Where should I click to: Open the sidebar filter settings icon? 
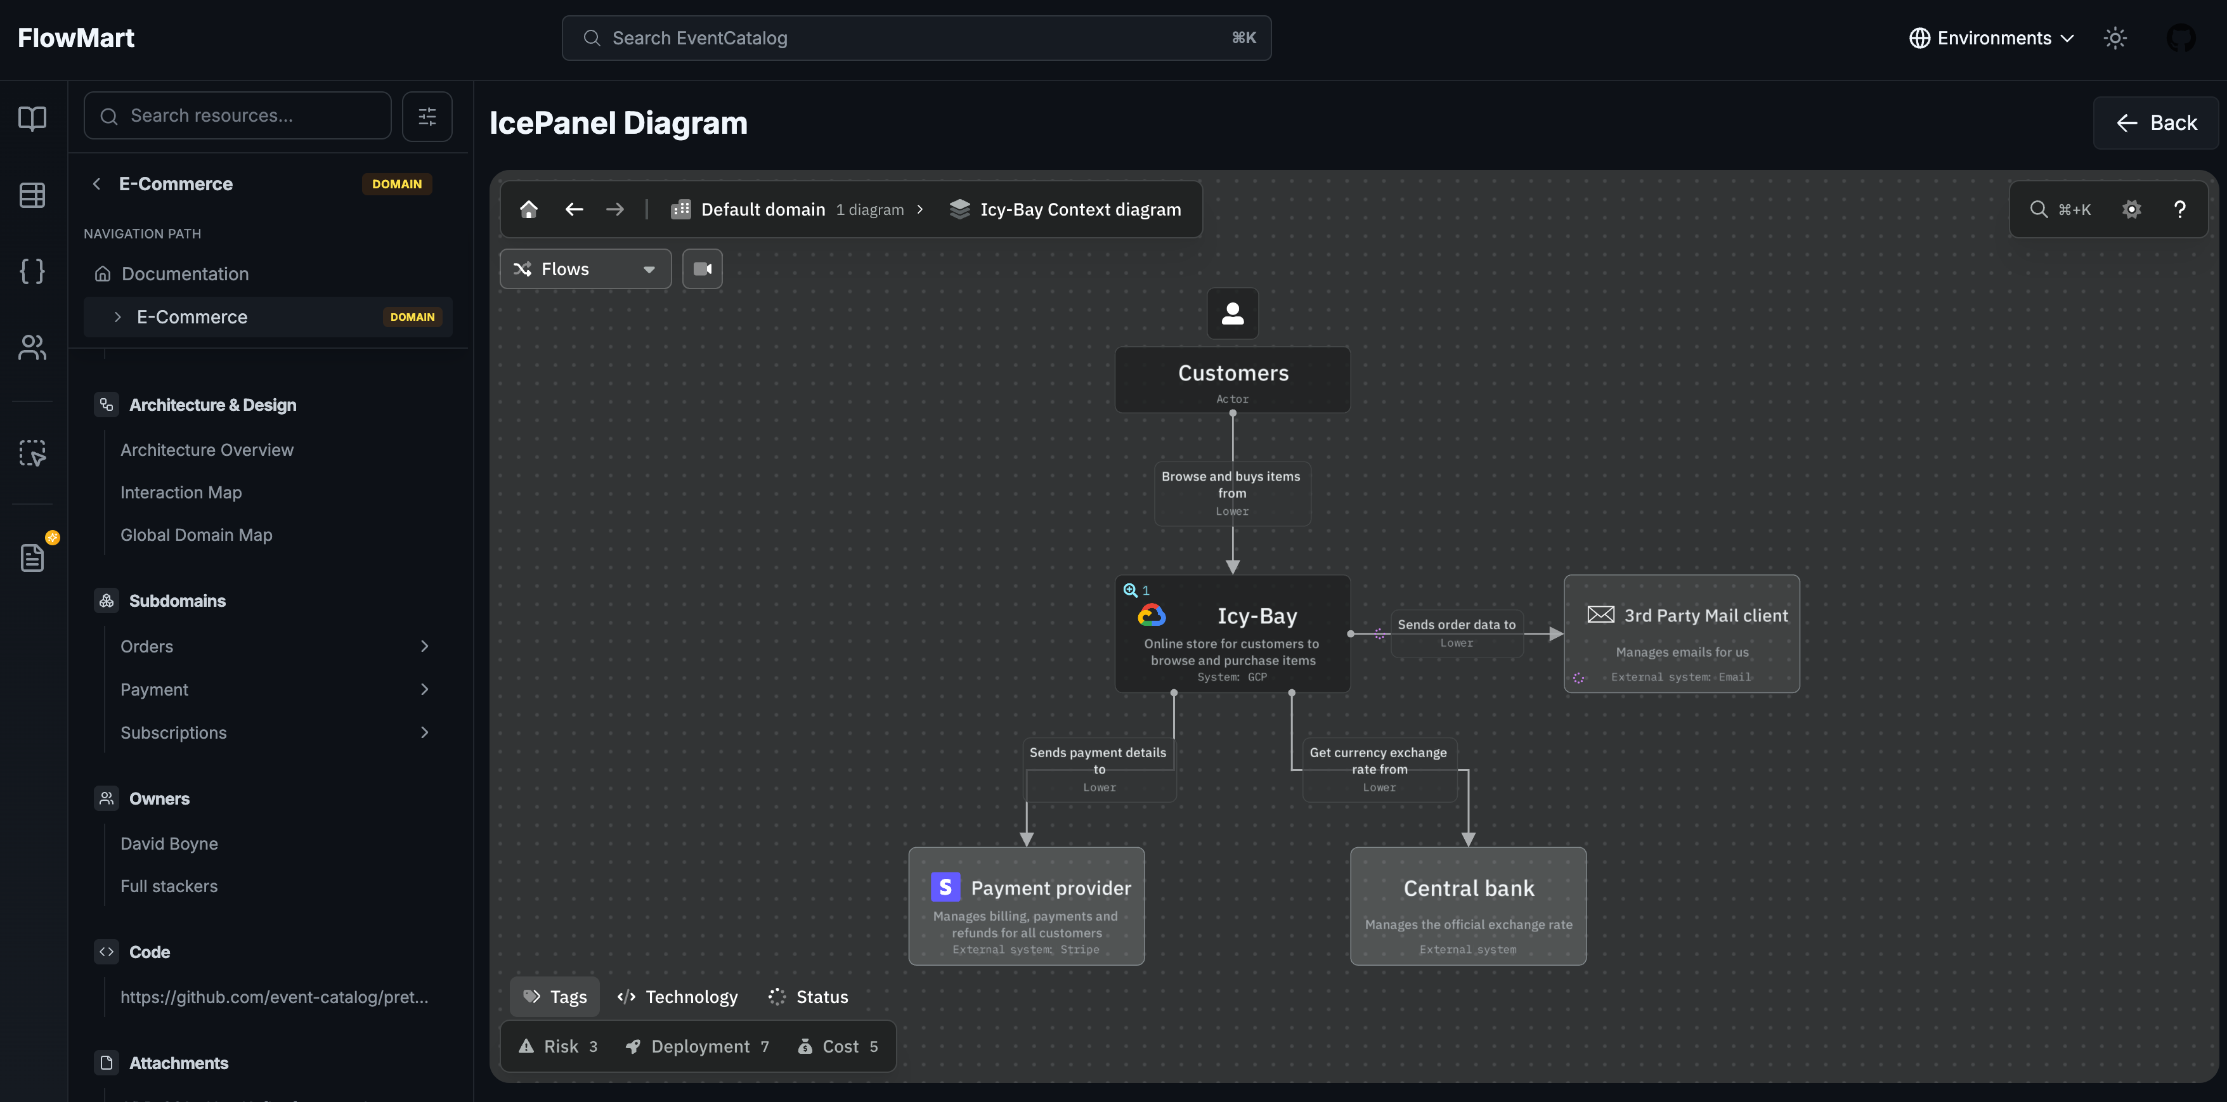tap(427, 116)
